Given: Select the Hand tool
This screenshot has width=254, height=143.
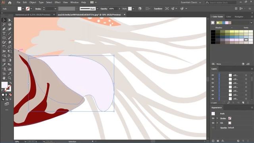Looking at the screenshot, I should click(4, 78).
